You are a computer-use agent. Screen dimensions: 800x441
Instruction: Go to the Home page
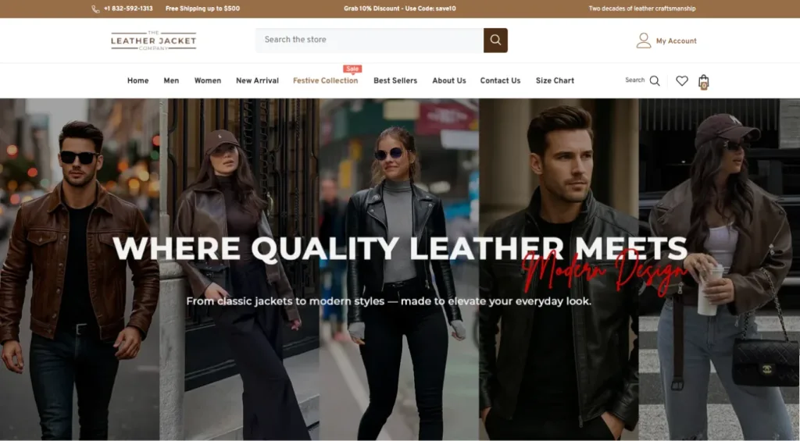coord(137,80)
